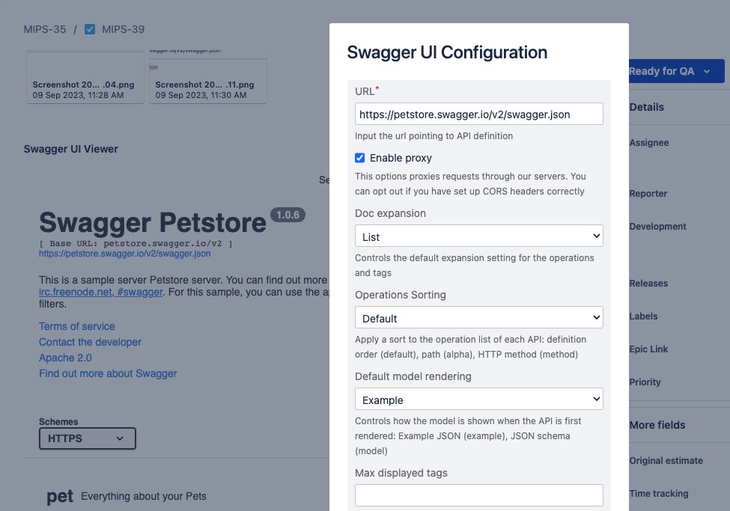This screenshot has height=511, width=730.
Task: Open the MIPS-35 breadcrumb link
Action: tap(45, 30)
